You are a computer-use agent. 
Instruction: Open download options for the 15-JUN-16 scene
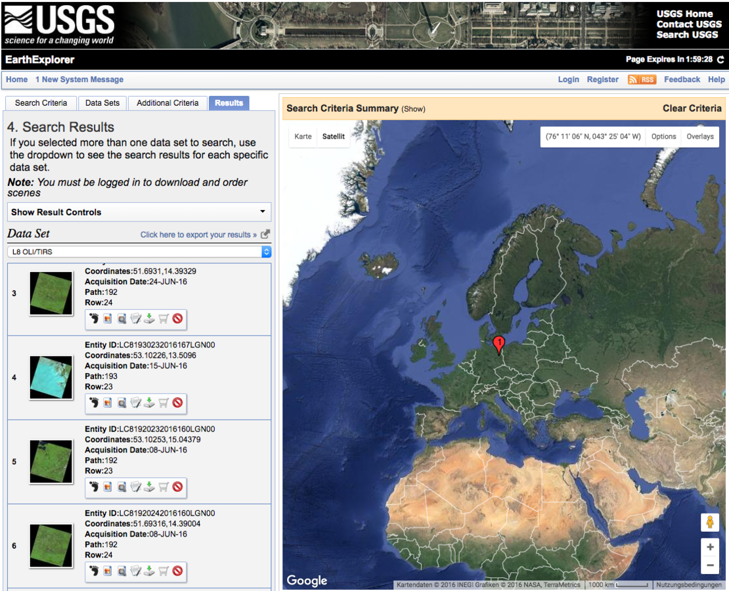tap(149, 403)
